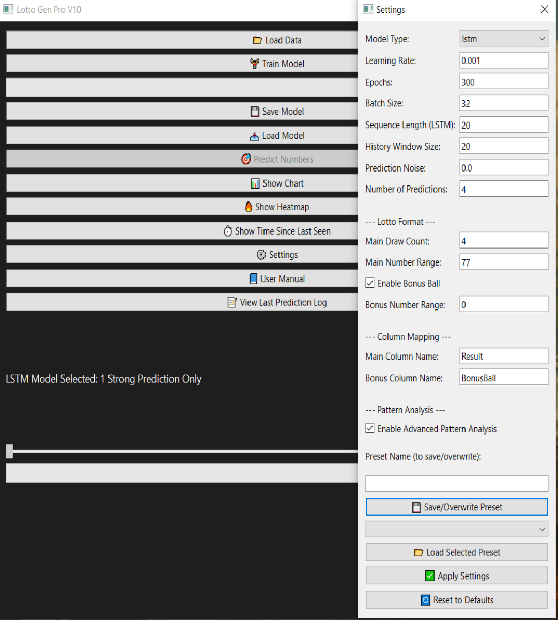This screenshot has height=620, width=558.
Task: Open the Model Type dropdown
Action: (x=504, y=39)
